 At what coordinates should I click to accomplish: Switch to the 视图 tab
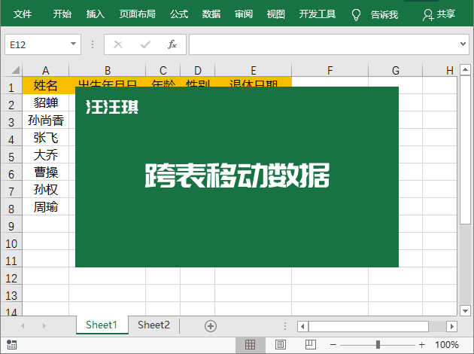(275, 14)
